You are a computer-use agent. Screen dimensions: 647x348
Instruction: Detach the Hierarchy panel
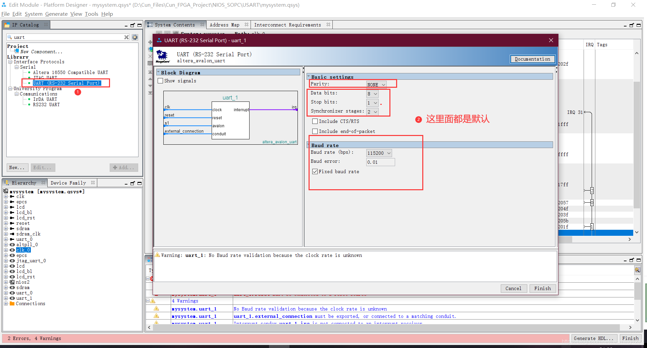[133, 183]
